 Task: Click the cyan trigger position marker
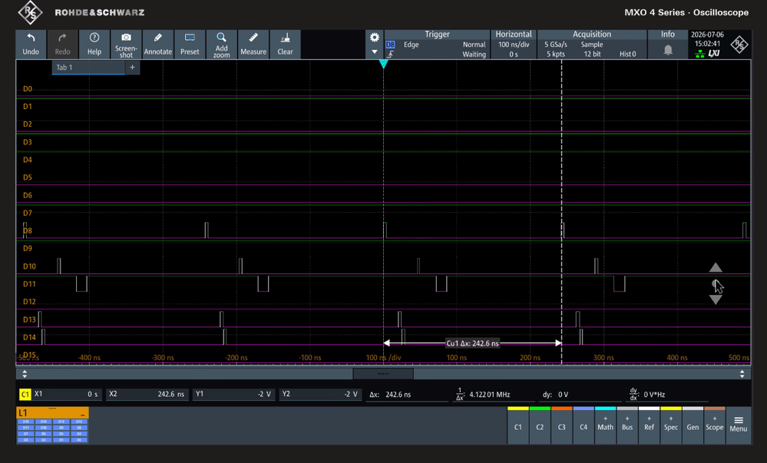(x=384, y=64)
